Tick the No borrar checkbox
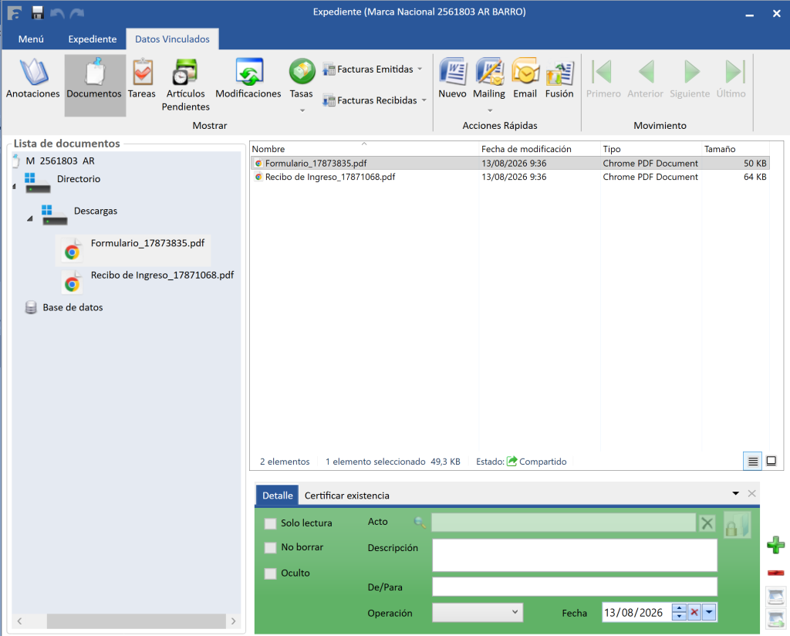The image size is (790, 636). [x=271, y=547]
